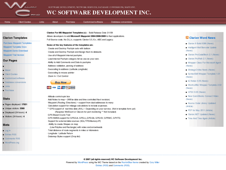Open Entries RSS link under Meta

[x=11, y=134]
